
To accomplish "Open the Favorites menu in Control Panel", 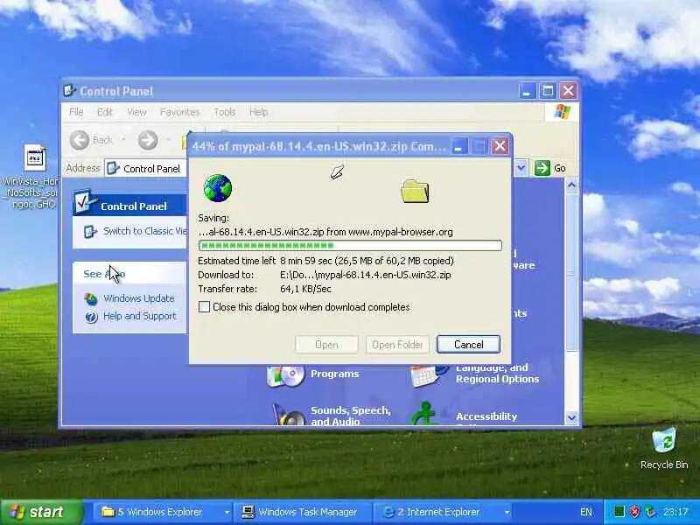I will click(x=180, y=112).
